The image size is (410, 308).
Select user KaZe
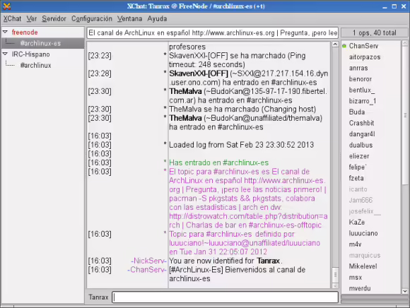pos(357,222)
